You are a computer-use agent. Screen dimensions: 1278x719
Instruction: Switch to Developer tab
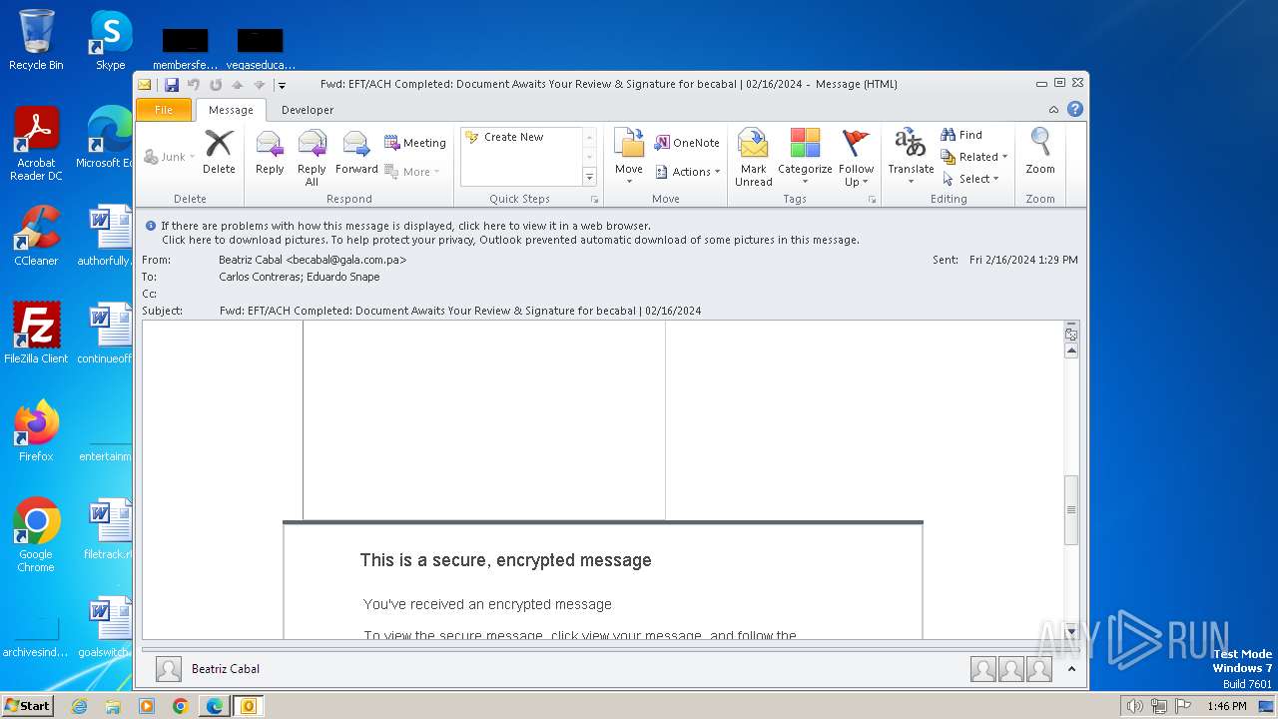coord(308,110)
